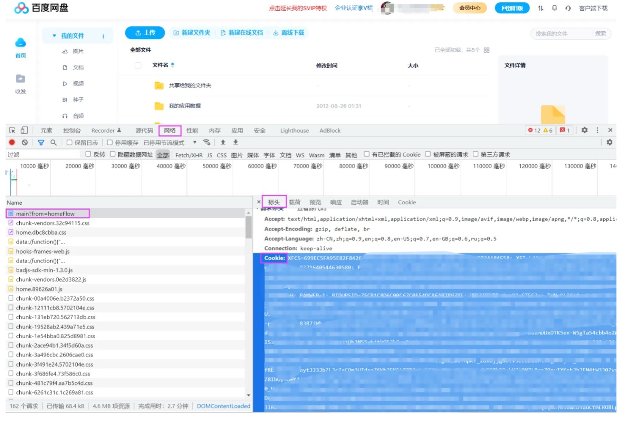625x421 pixels.
Task: Click 离线下载 button
Action: click(x=288, y=33)
